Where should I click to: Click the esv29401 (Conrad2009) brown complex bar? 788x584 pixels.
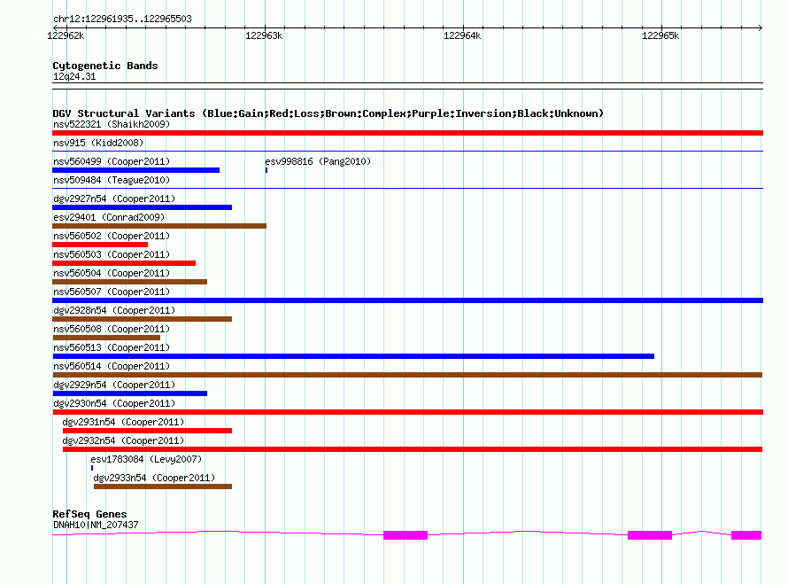click(x=159, y=226)
